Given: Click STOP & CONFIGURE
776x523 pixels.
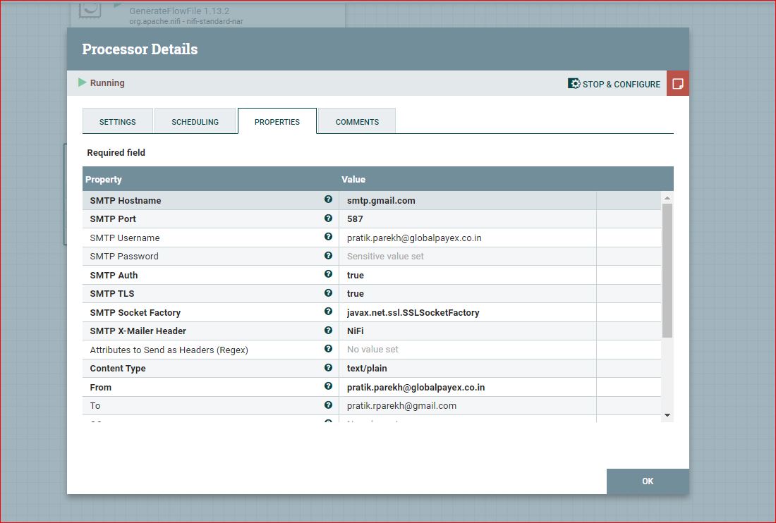Looking at the screenshot, I should (619, 83).
